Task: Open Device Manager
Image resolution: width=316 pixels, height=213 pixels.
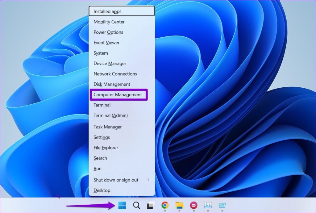Action: pyautogui.click(x=110, y=63)
